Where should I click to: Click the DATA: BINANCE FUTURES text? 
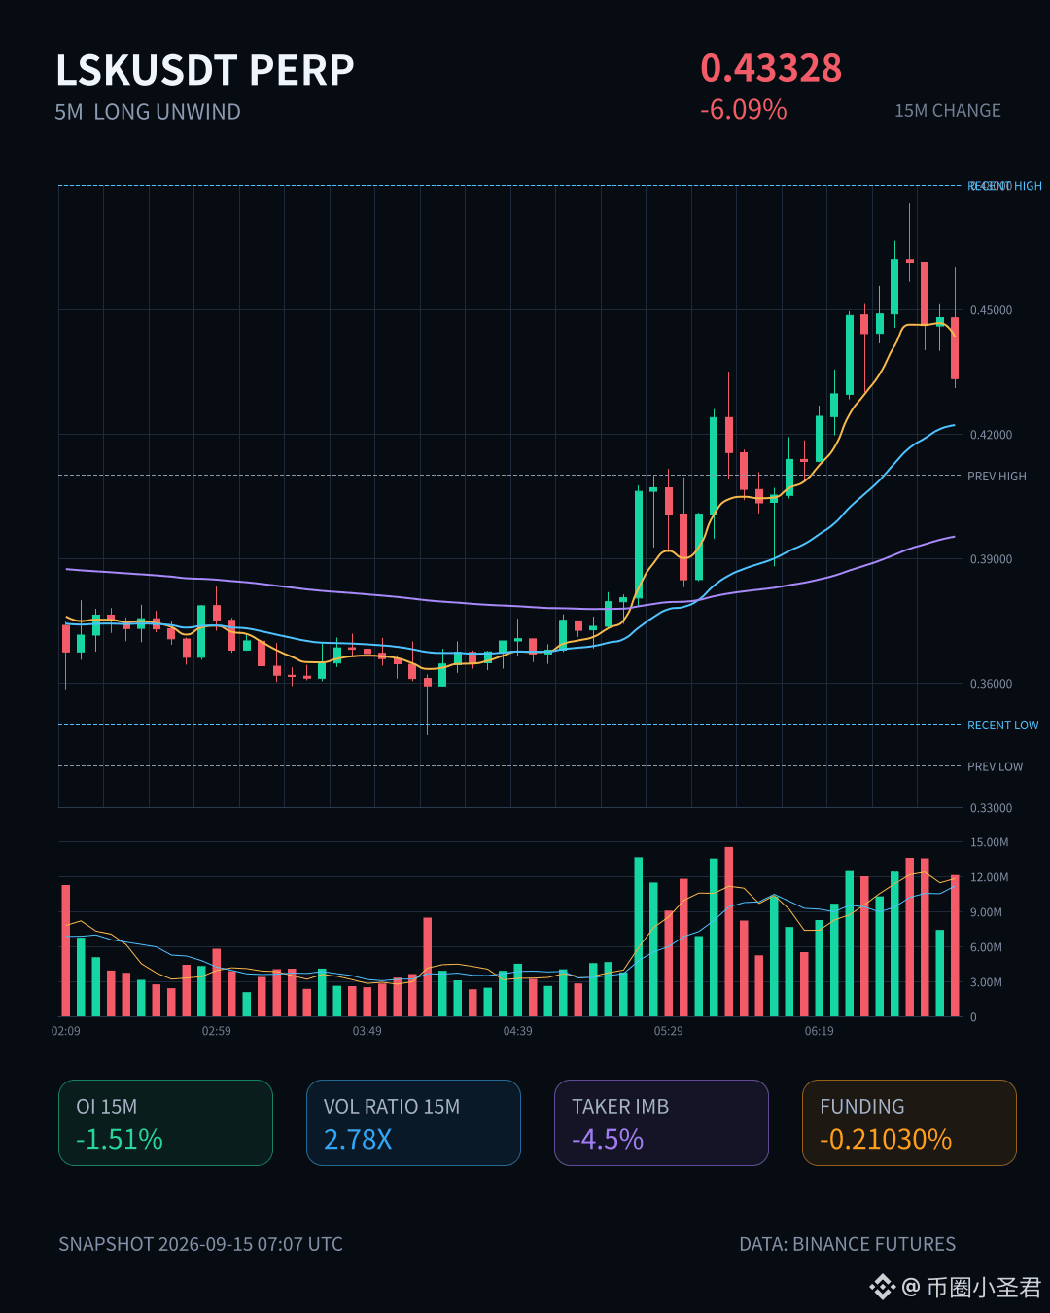coord(847,1244)
